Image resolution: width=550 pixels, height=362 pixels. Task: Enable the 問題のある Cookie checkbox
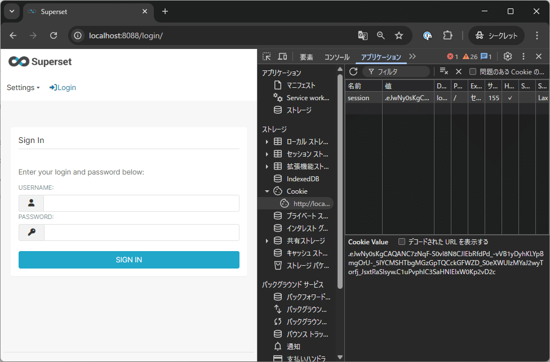pyautogui.click(x=473, y=71)
